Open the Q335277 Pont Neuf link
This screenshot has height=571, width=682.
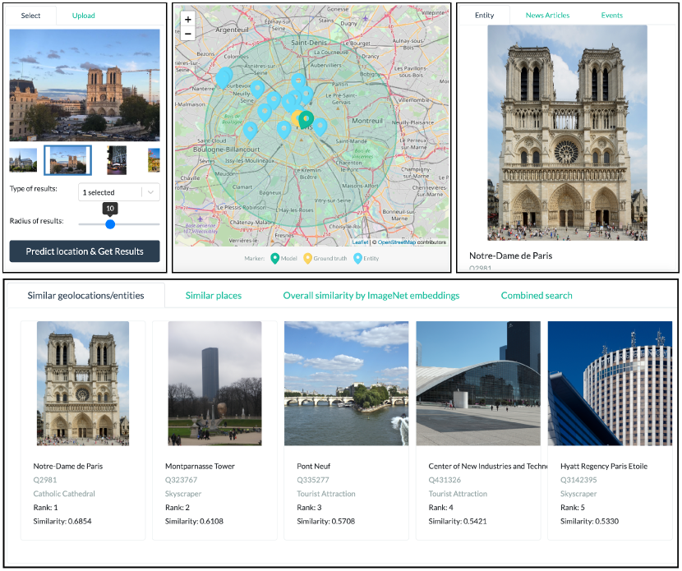tap(313, 480)
